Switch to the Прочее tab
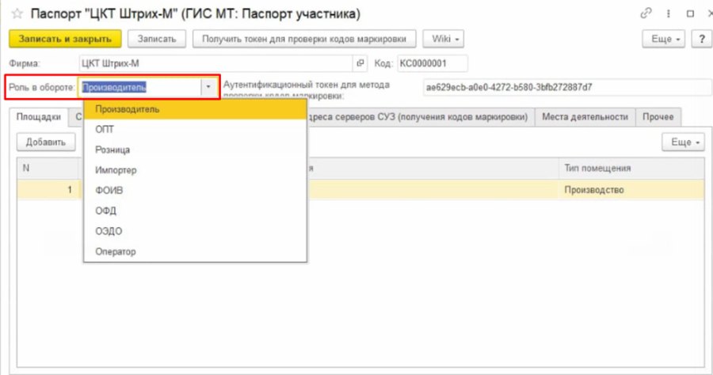This screenshot has height=375, width=713. pyautogui.click(x=658, y=117)
